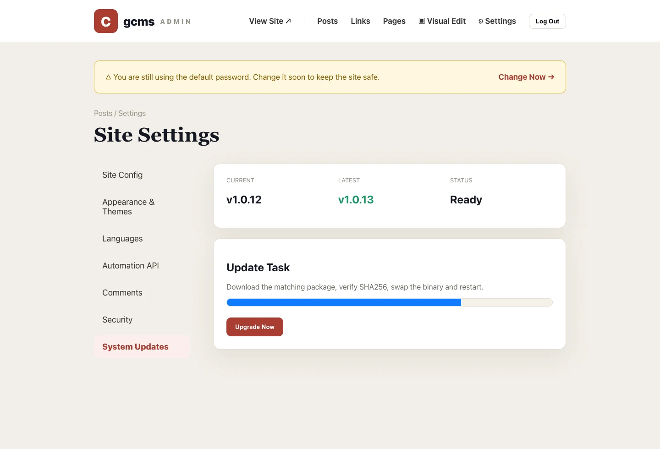Click the Ready status value
The width and height of the screenshot is (660, 449).
click(466, 200)
